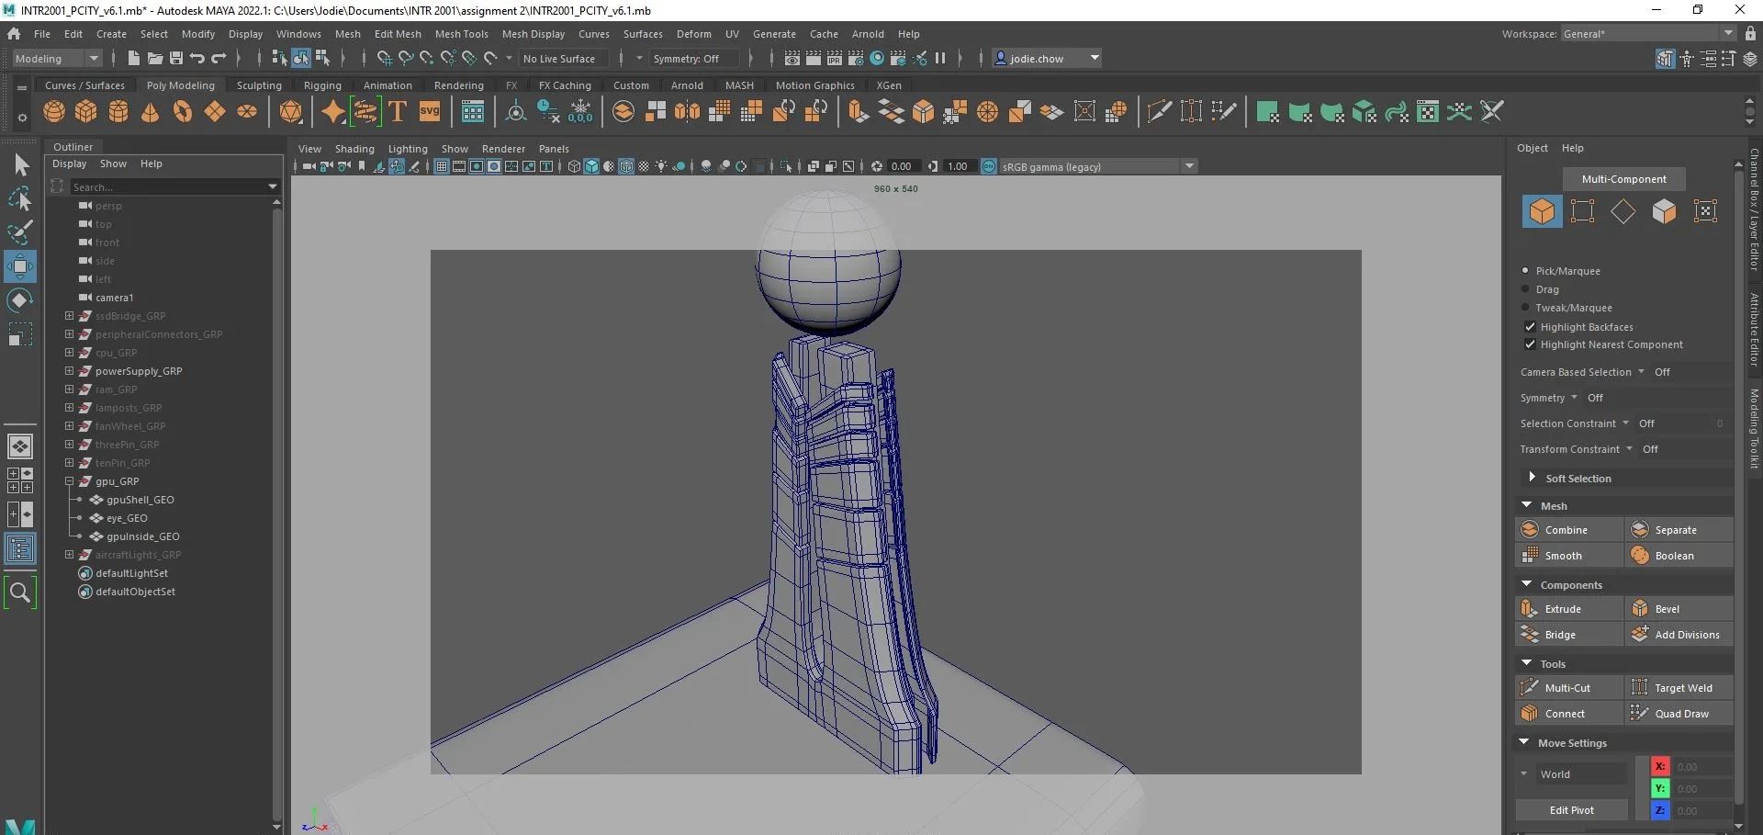Screen dimensions: 1763x835
Task: Click the Bevel button
Action: pyautogui.click(x=1679, y=608)
